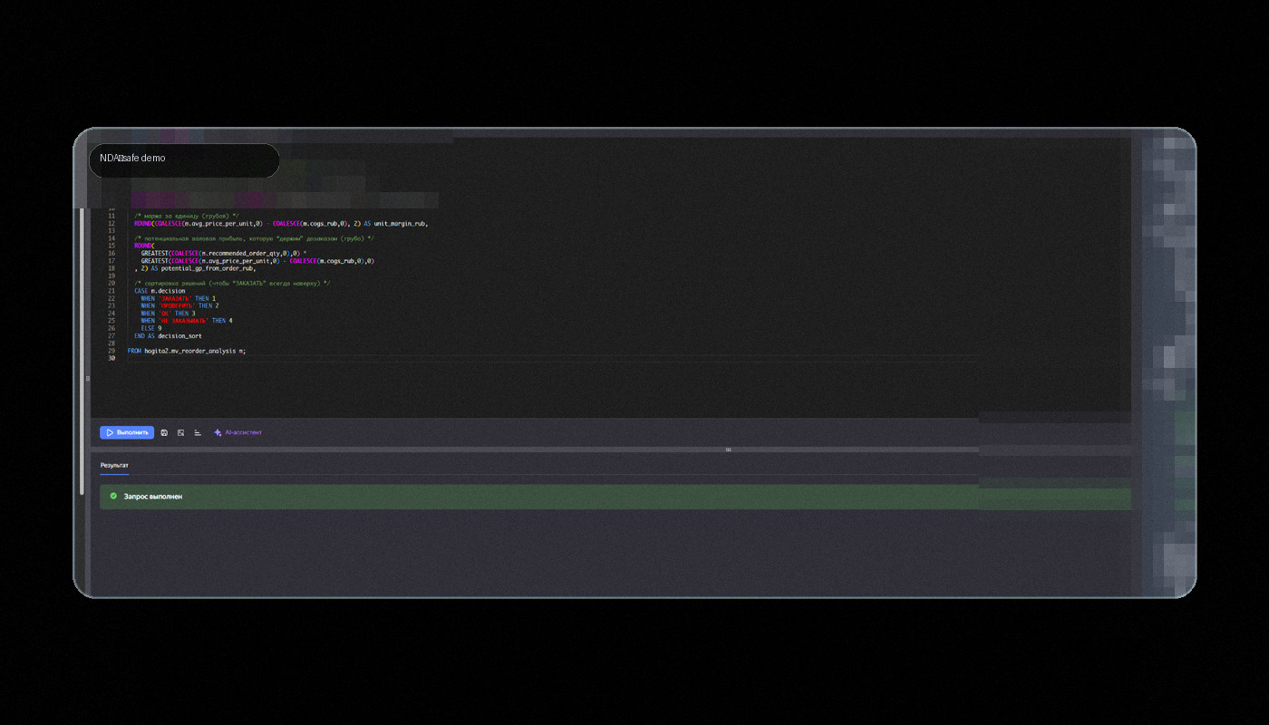Screen dimensions: 1269x725
Task: Click the picture-style icon right of save
Action: click(180, 433)
